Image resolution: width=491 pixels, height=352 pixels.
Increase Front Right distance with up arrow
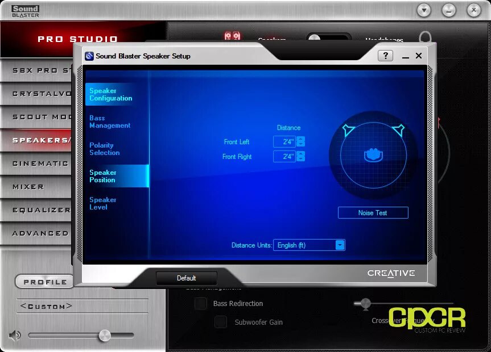(x=300, y=153)
